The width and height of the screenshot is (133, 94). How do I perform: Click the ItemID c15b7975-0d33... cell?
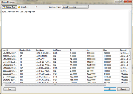(10, 59)
